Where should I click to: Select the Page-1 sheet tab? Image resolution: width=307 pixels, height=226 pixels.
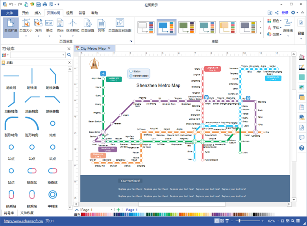[131, 210]
